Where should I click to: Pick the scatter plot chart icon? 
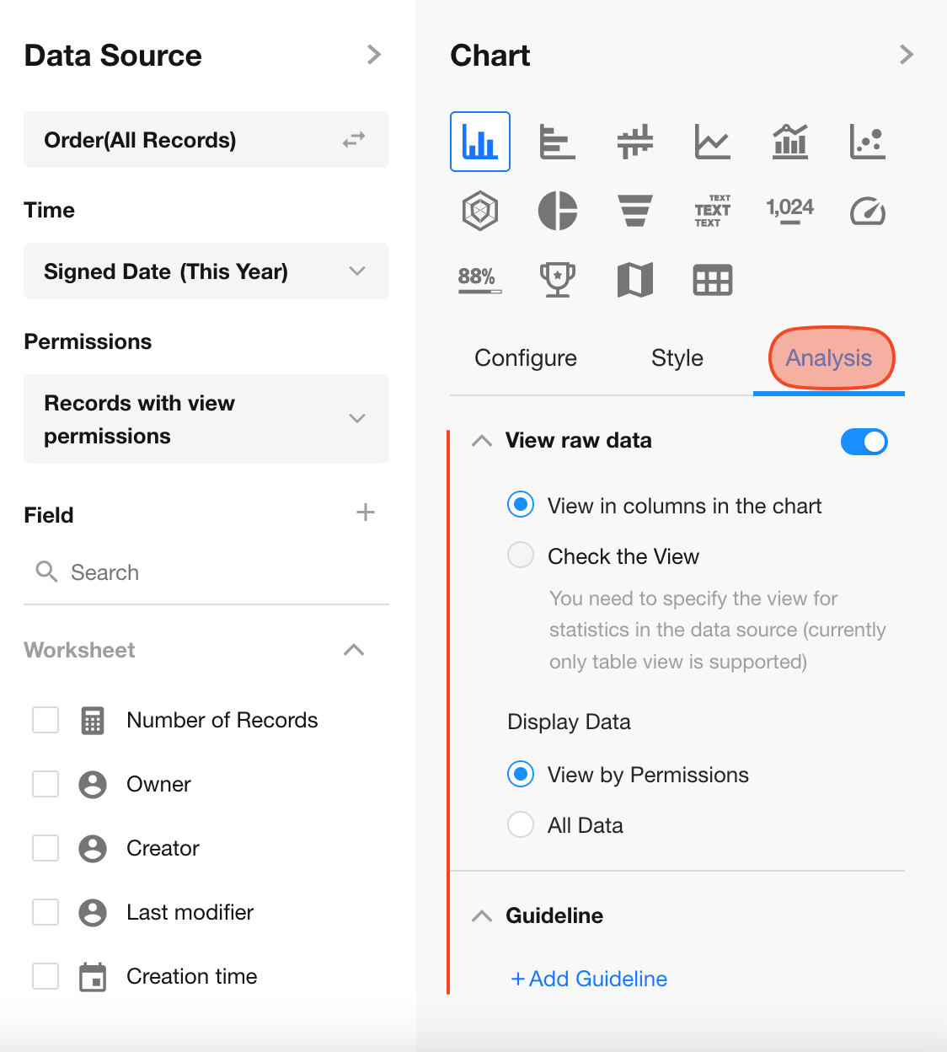(x=867, y=141)
